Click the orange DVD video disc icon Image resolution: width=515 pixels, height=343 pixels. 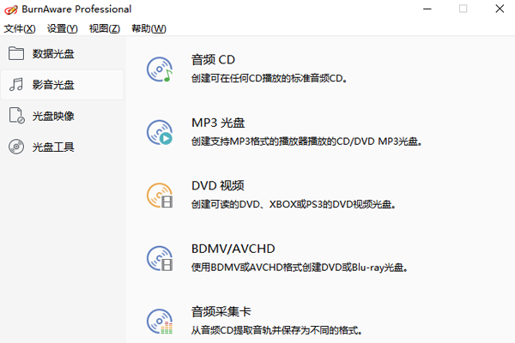pos(160,196)
